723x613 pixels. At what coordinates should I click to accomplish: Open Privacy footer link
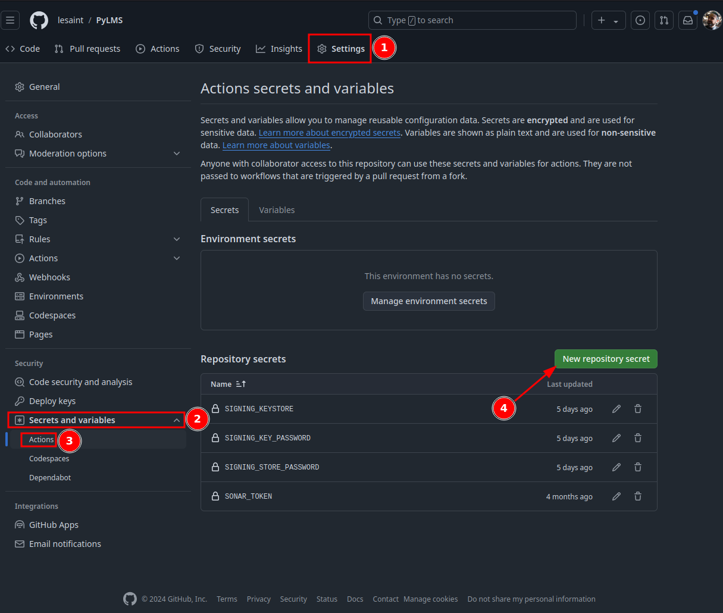(x=259, y=599)
